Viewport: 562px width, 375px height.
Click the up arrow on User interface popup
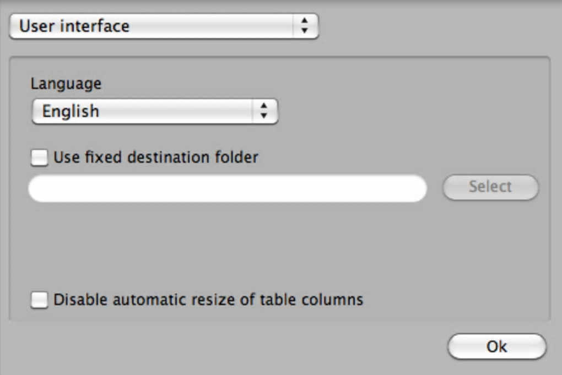pos(304,21)
